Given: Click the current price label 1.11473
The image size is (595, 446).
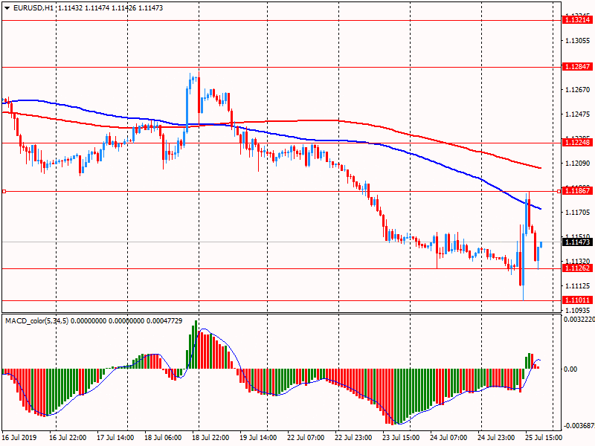Looking at the screenshot, I should pos(577,242).
